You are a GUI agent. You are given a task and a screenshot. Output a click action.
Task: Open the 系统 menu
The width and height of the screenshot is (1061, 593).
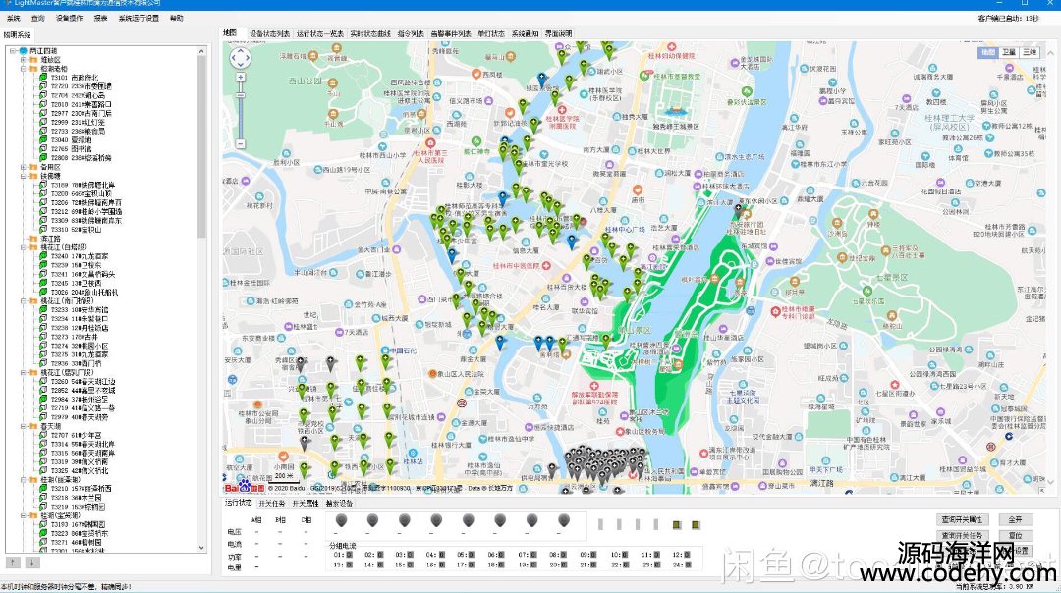[13, 19]
